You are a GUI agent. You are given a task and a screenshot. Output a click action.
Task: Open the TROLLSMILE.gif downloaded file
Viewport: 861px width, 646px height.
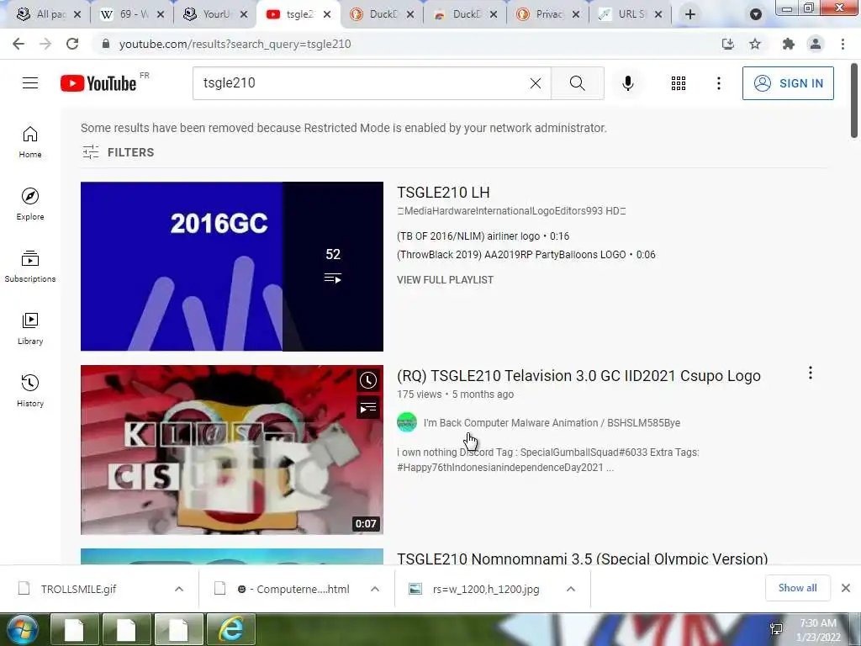point(78,589)
